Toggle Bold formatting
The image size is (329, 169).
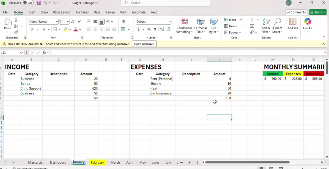(32, 29)
